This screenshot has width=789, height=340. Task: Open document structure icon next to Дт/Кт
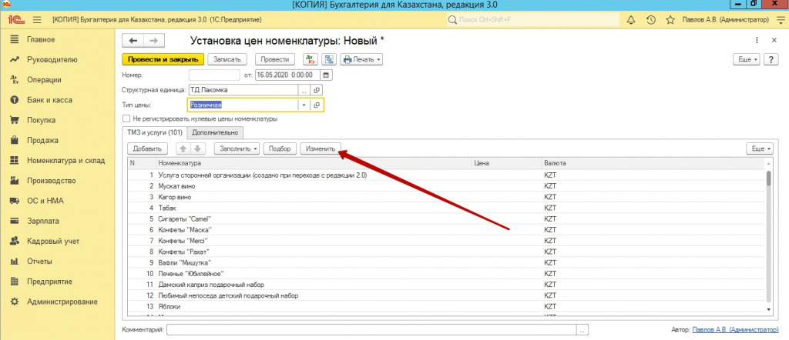(x=329, y=59)
